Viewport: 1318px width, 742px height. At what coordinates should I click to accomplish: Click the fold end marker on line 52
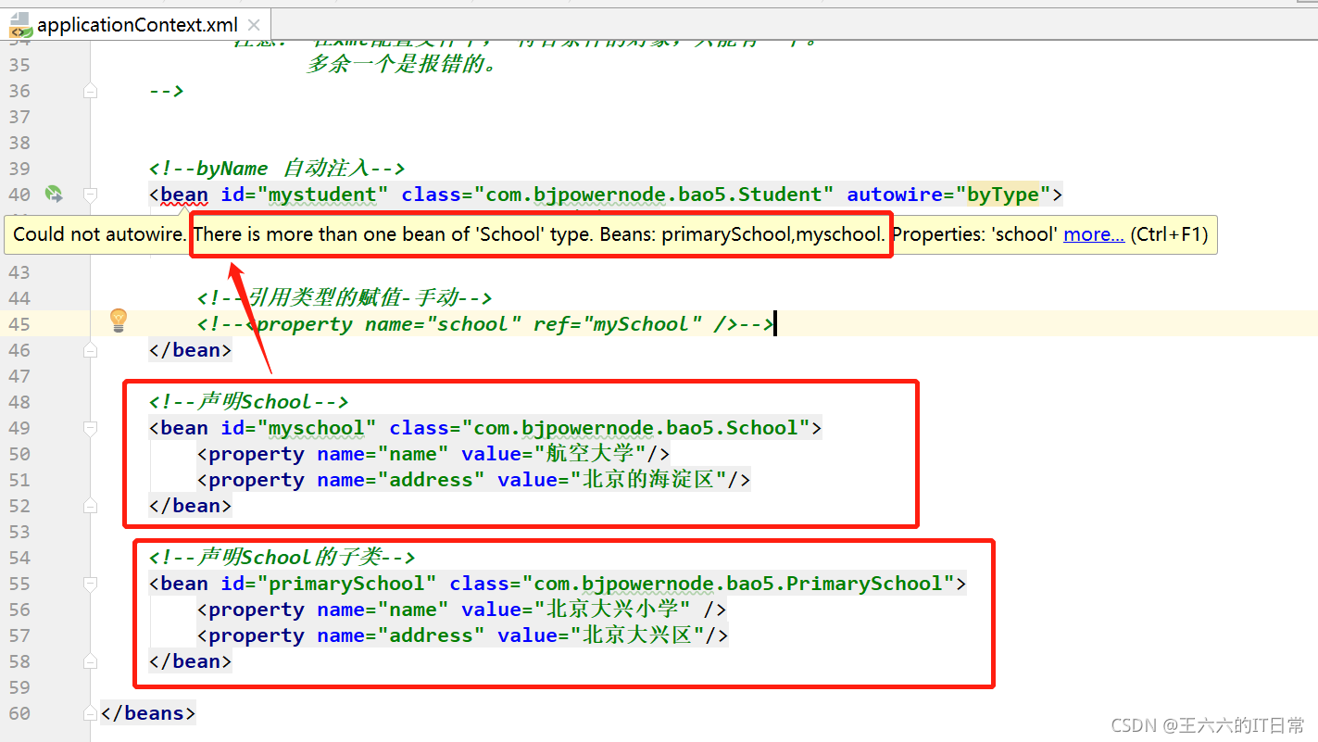[x=90, y=506]
